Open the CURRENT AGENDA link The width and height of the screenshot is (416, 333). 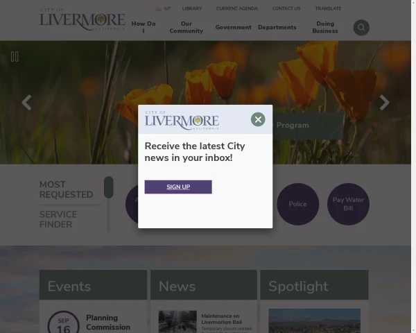[237, 8]
